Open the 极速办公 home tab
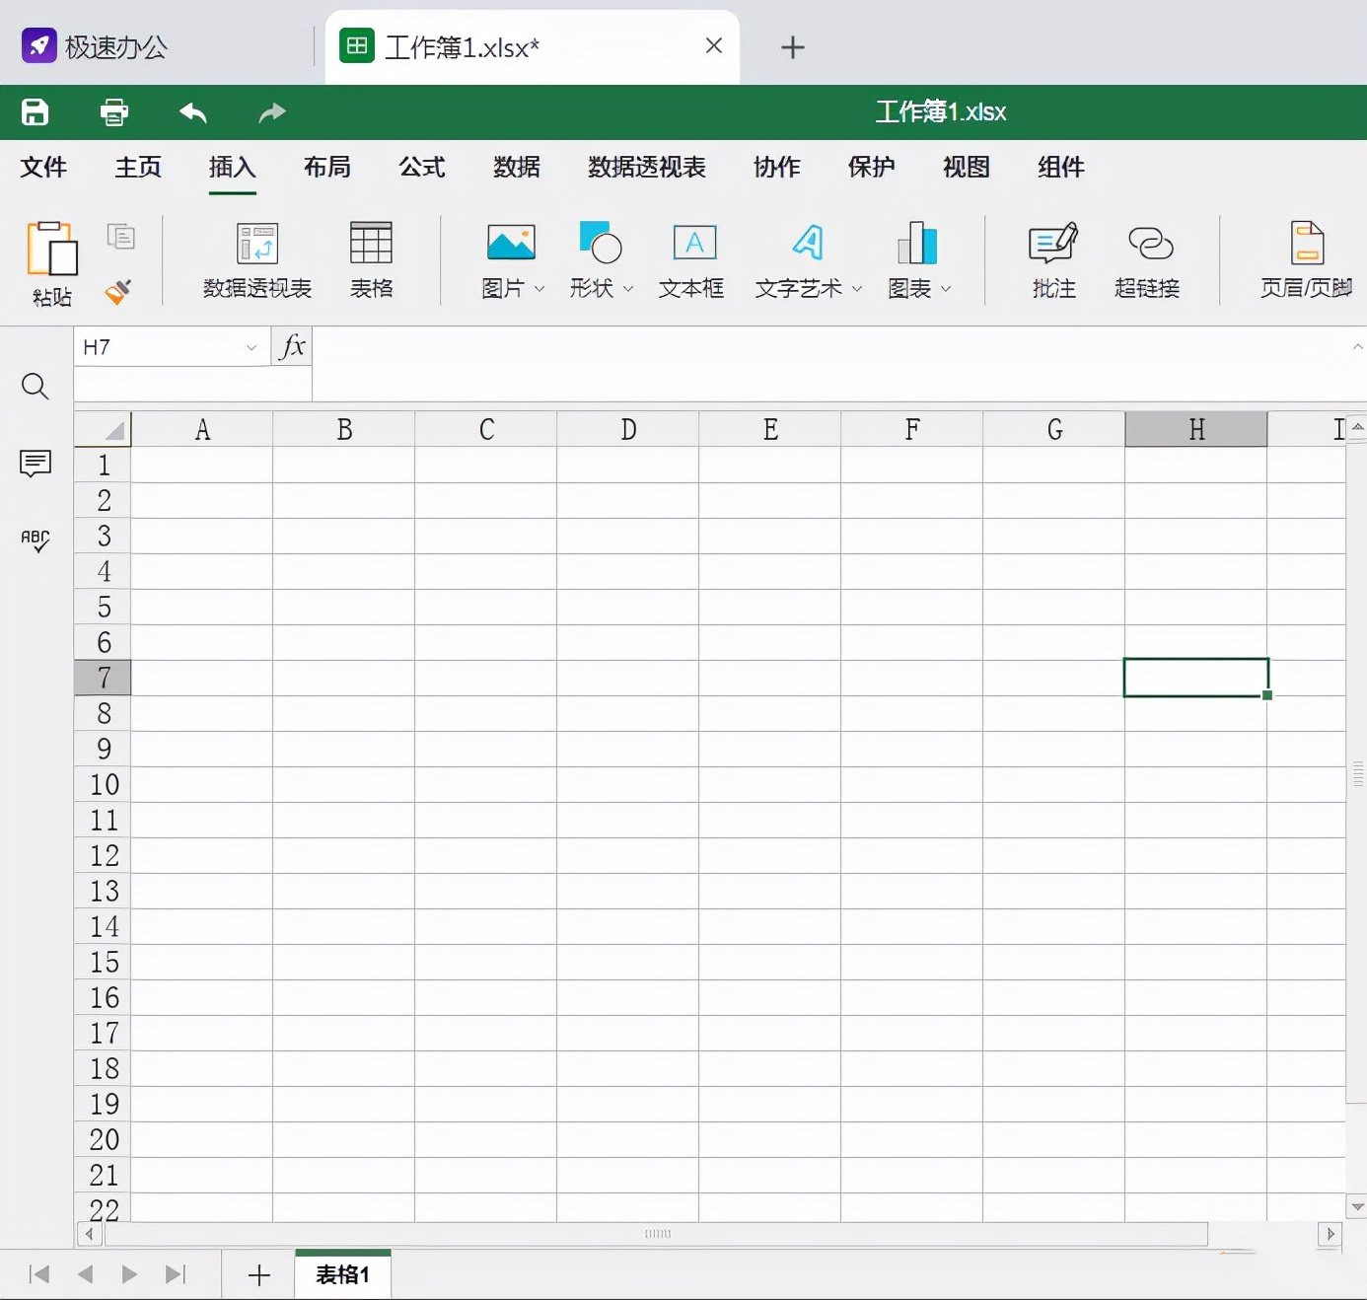Viewport: 1367px width, 1300px height. click(96, 46)
